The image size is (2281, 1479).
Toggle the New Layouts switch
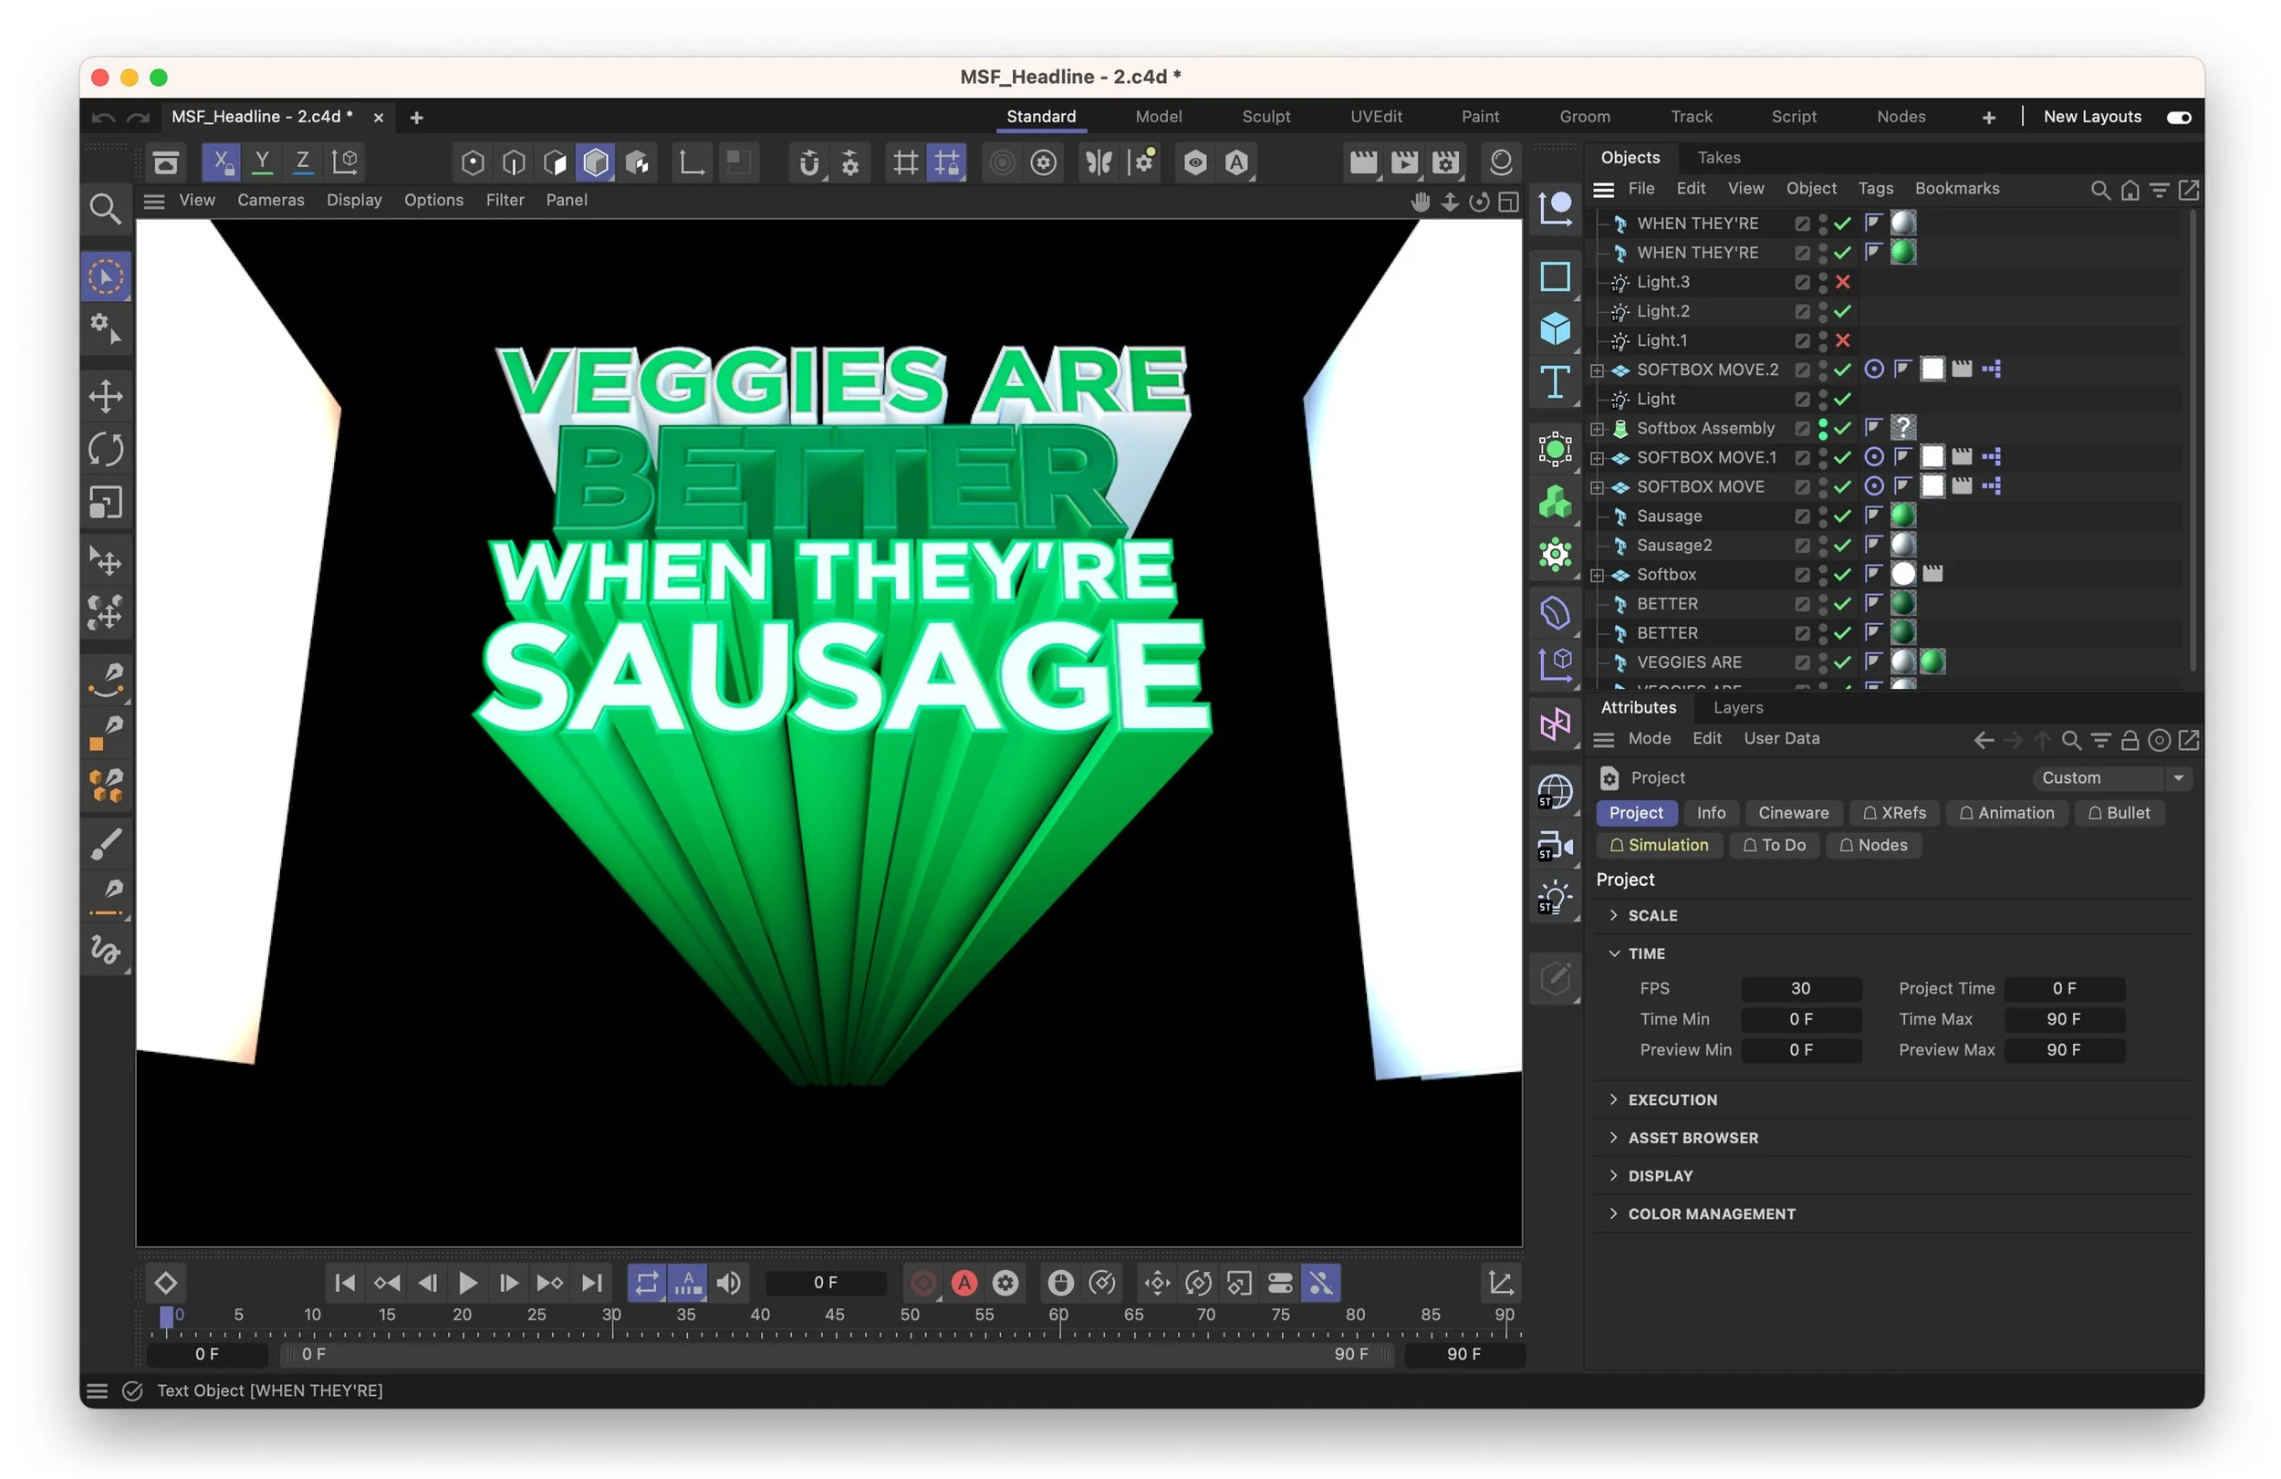pos(2178,117)
